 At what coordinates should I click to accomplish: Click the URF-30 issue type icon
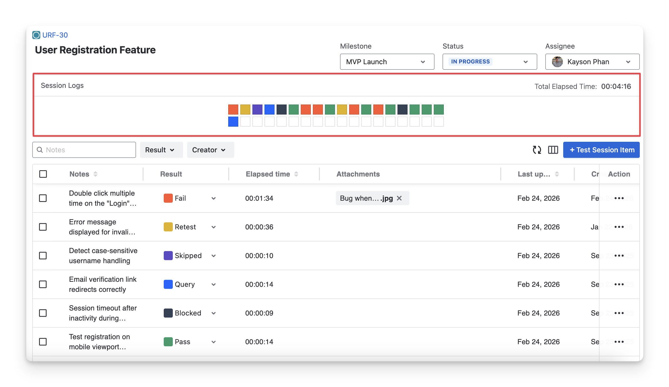click(36, 35)
